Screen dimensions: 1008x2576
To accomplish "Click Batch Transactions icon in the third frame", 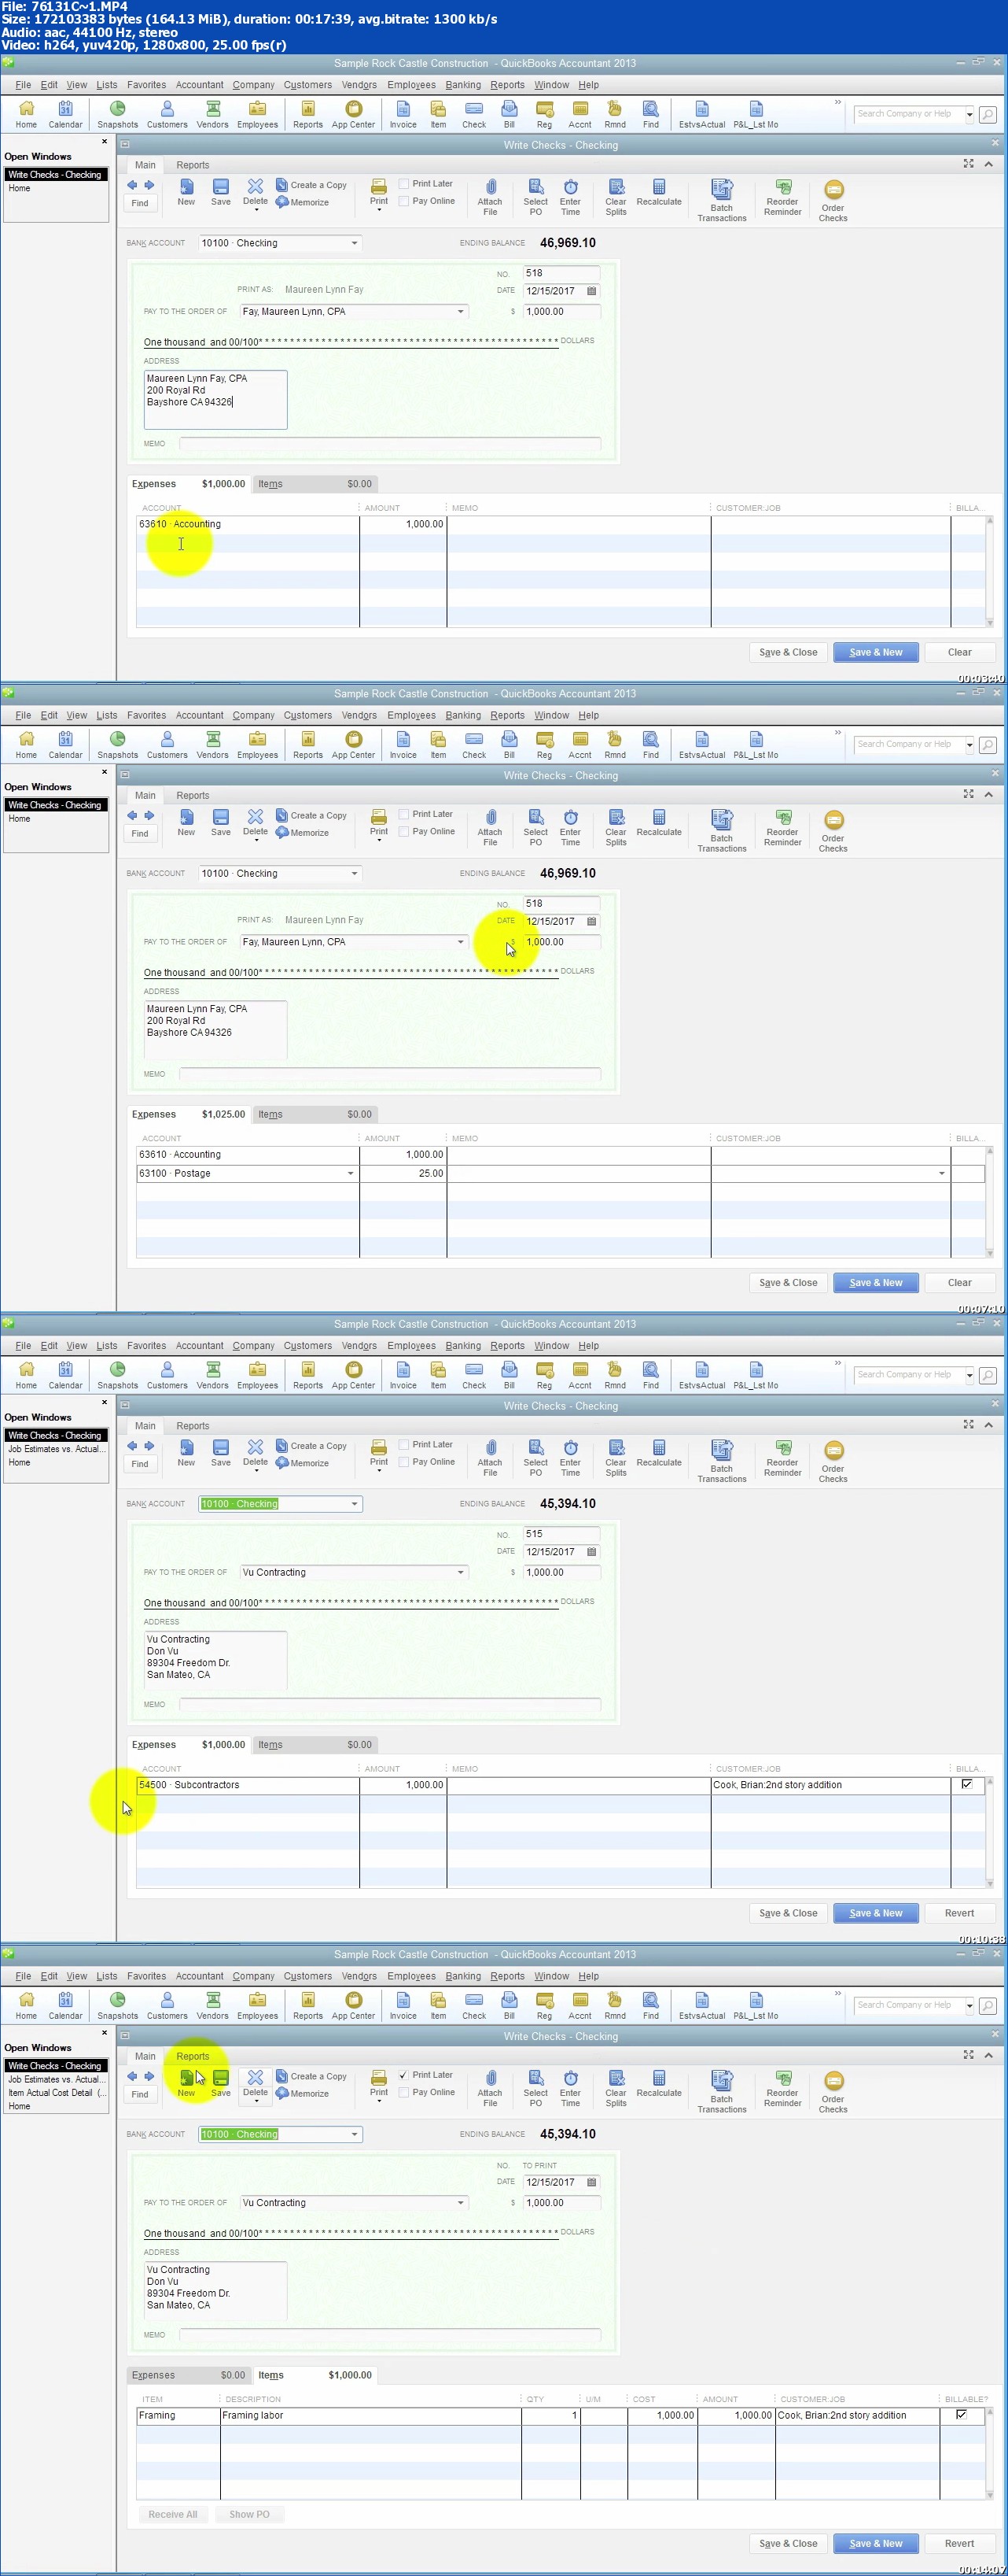I will pos(721,1458).
